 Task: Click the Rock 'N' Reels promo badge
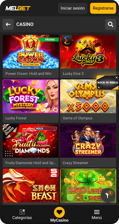click(108, 83)
